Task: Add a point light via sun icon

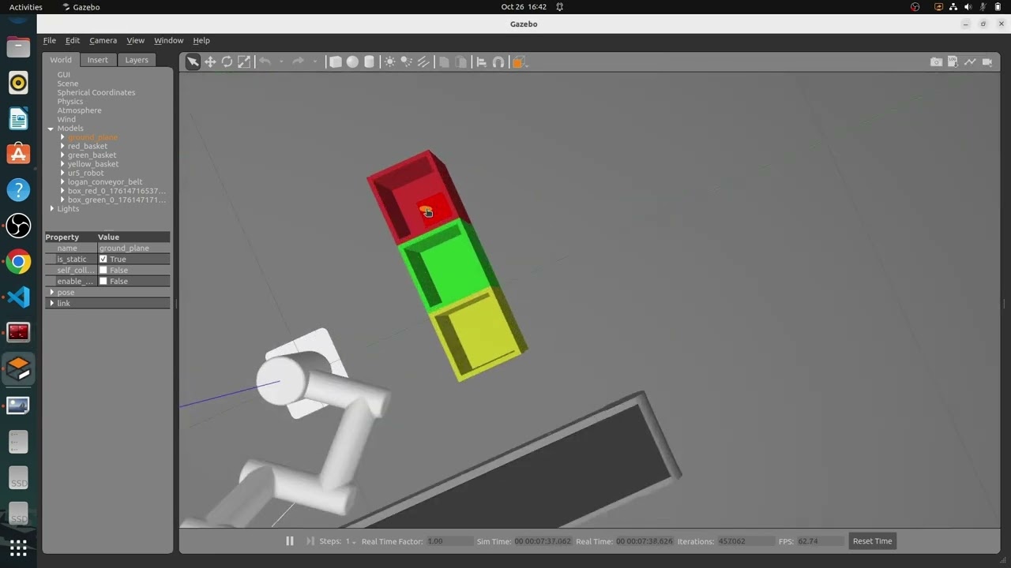Action: tap(390, 62)
